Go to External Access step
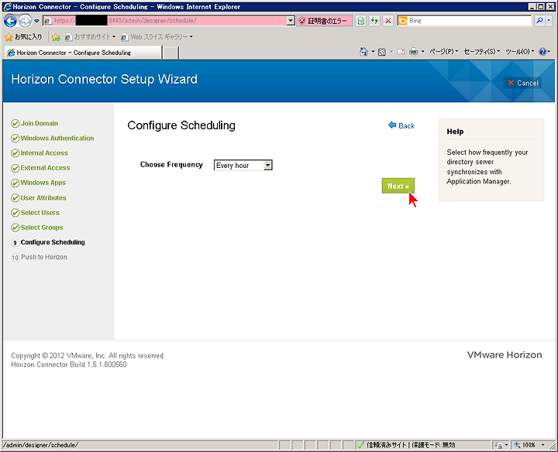The height and width of the screenshot is (452, 558). click(45, 168)
